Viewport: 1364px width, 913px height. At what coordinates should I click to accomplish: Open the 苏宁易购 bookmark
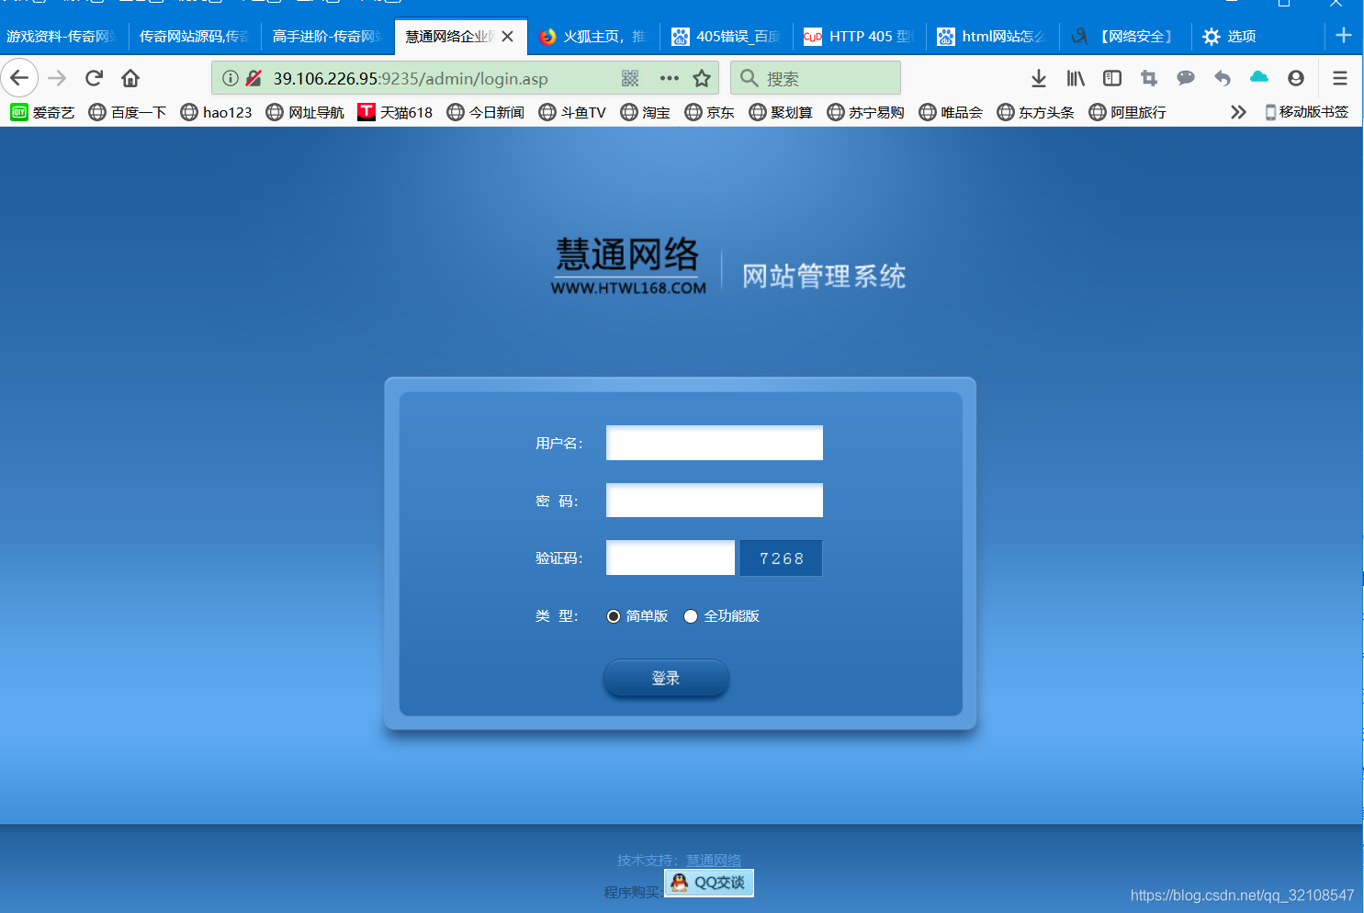(865, 112)
